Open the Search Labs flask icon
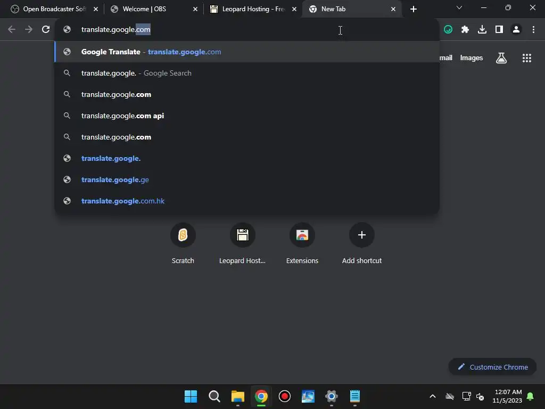The height and width of the screenshot is (409, 545). [x=501, y=58]
